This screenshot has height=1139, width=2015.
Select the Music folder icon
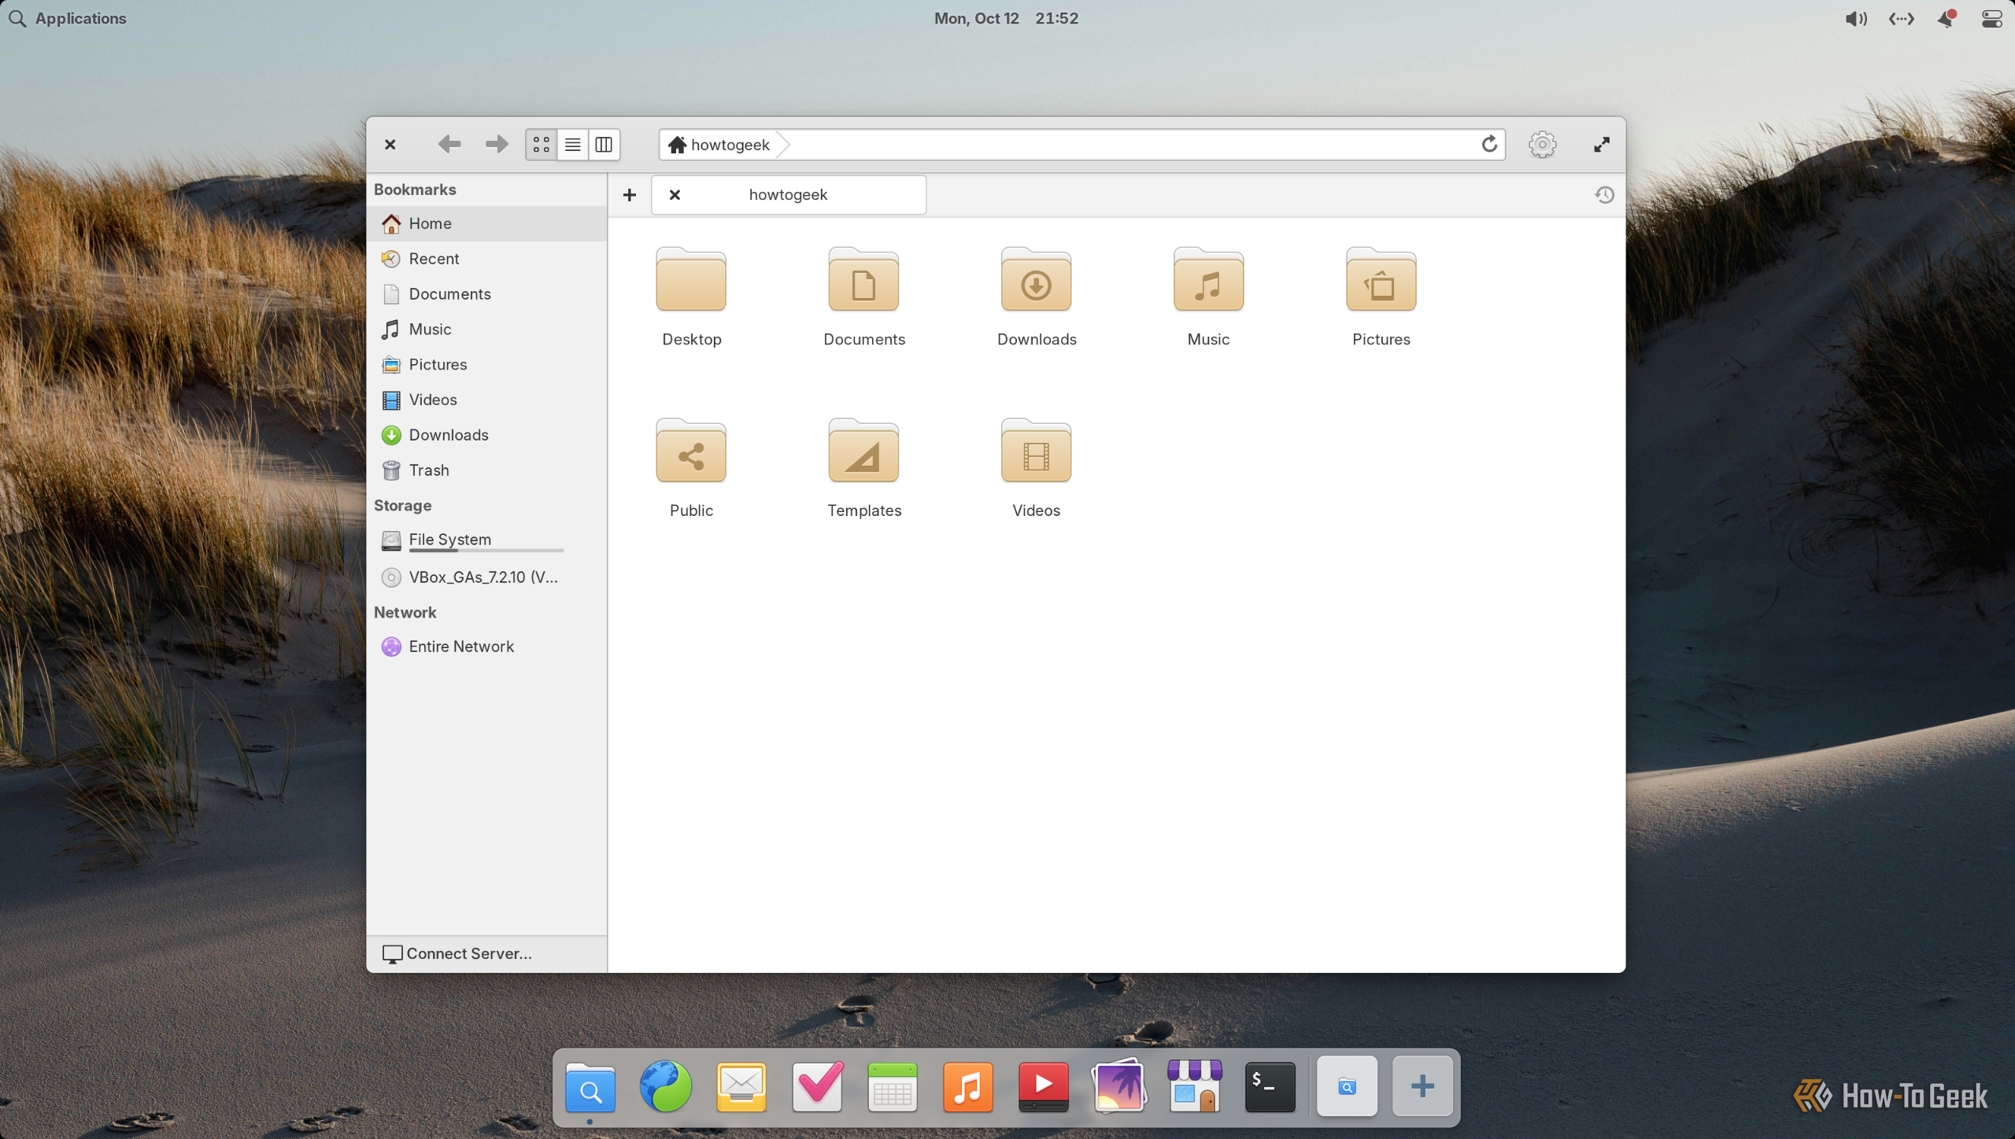pos(1208,281)
